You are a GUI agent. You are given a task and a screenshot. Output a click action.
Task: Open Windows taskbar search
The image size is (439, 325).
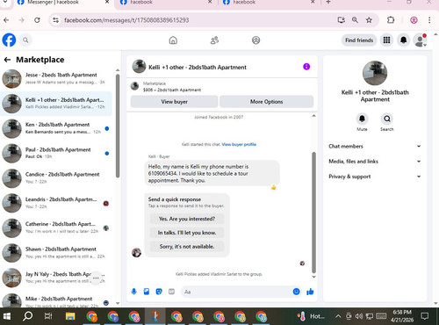pyautogui.click(x=27, y=316)
